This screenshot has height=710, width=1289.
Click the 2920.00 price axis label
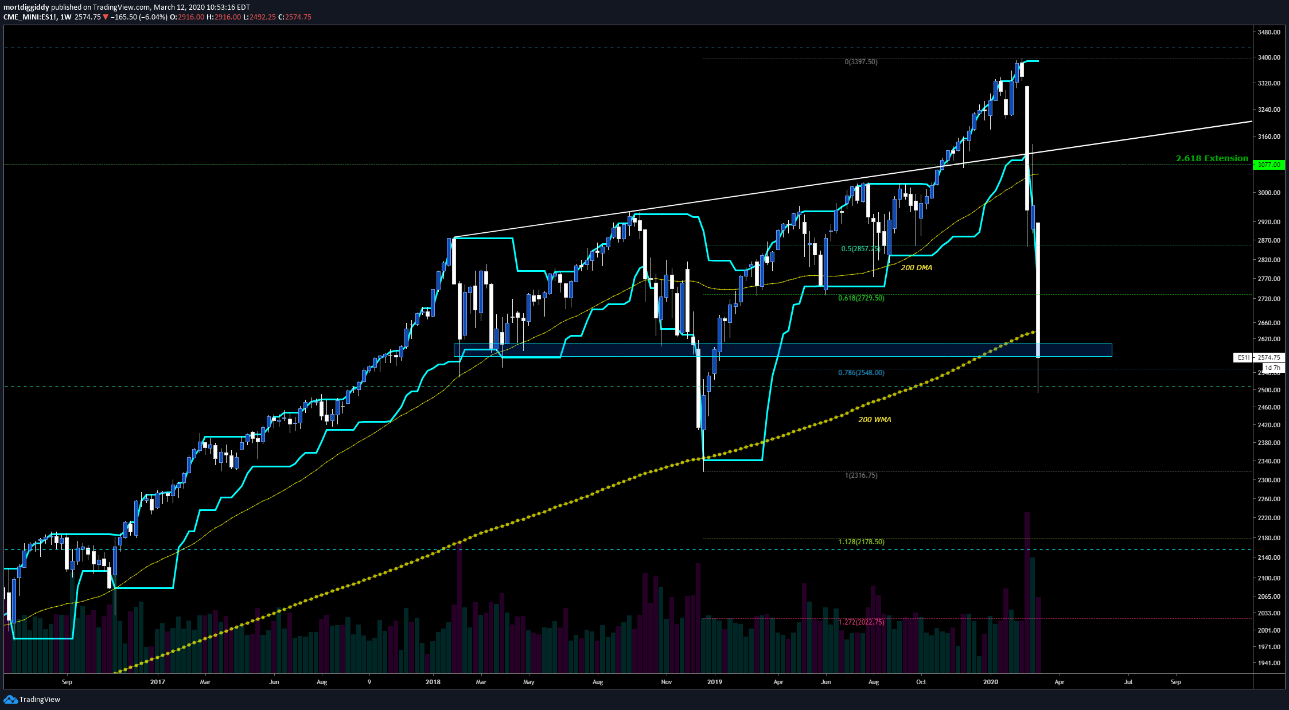[1269, 222]
